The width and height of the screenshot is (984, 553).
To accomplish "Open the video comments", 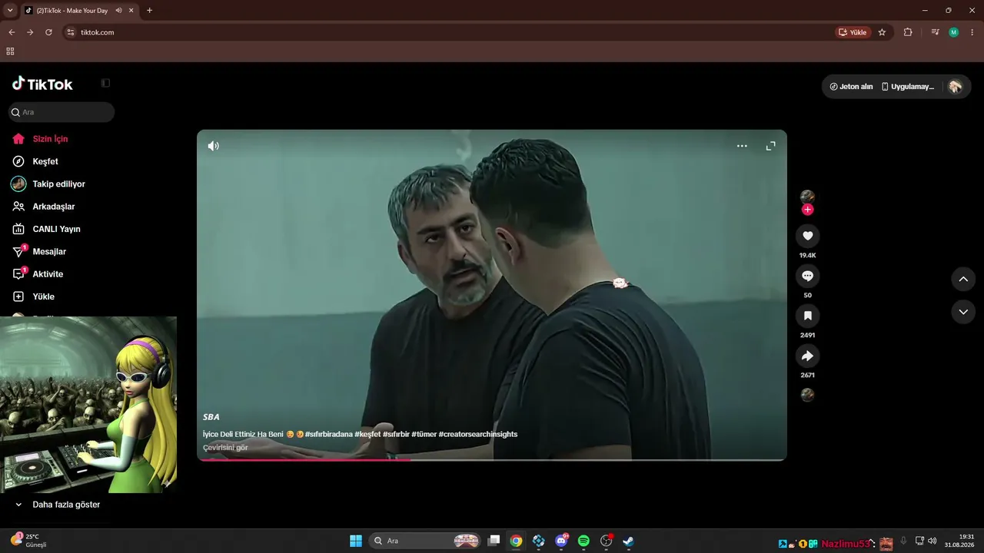I will click(x=807, y=276).
